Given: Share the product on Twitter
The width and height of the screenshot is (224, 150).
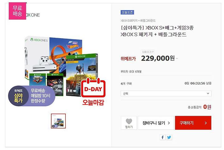Looking at the screenshot, I should click(x=169, y=137).
